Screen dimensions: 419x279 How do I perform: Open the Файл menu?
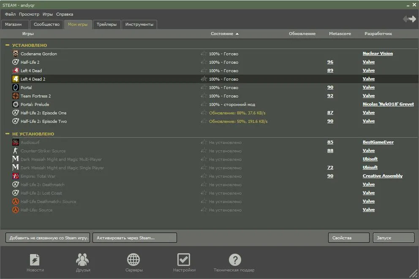[x=10, y=14]
